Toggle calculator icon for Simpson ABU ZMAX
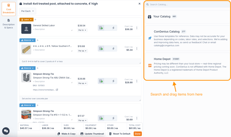 click(101, 81)
